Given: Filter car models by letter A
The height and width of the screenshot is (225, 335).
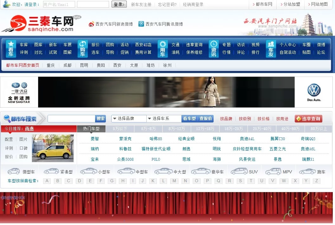Looking at the screenshot, I should tap(47, 181).
